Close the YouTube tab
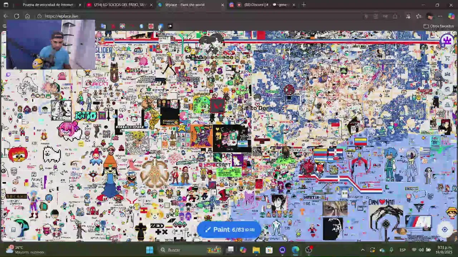458x257 pixels. click(x=151, y=5)
